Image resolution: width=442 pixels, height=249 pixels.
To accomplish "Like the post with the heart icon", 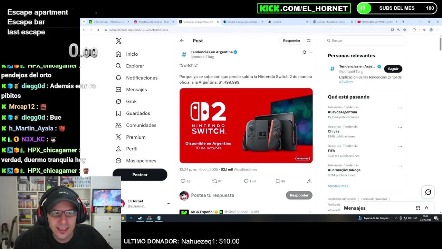I will coord(246,181).
